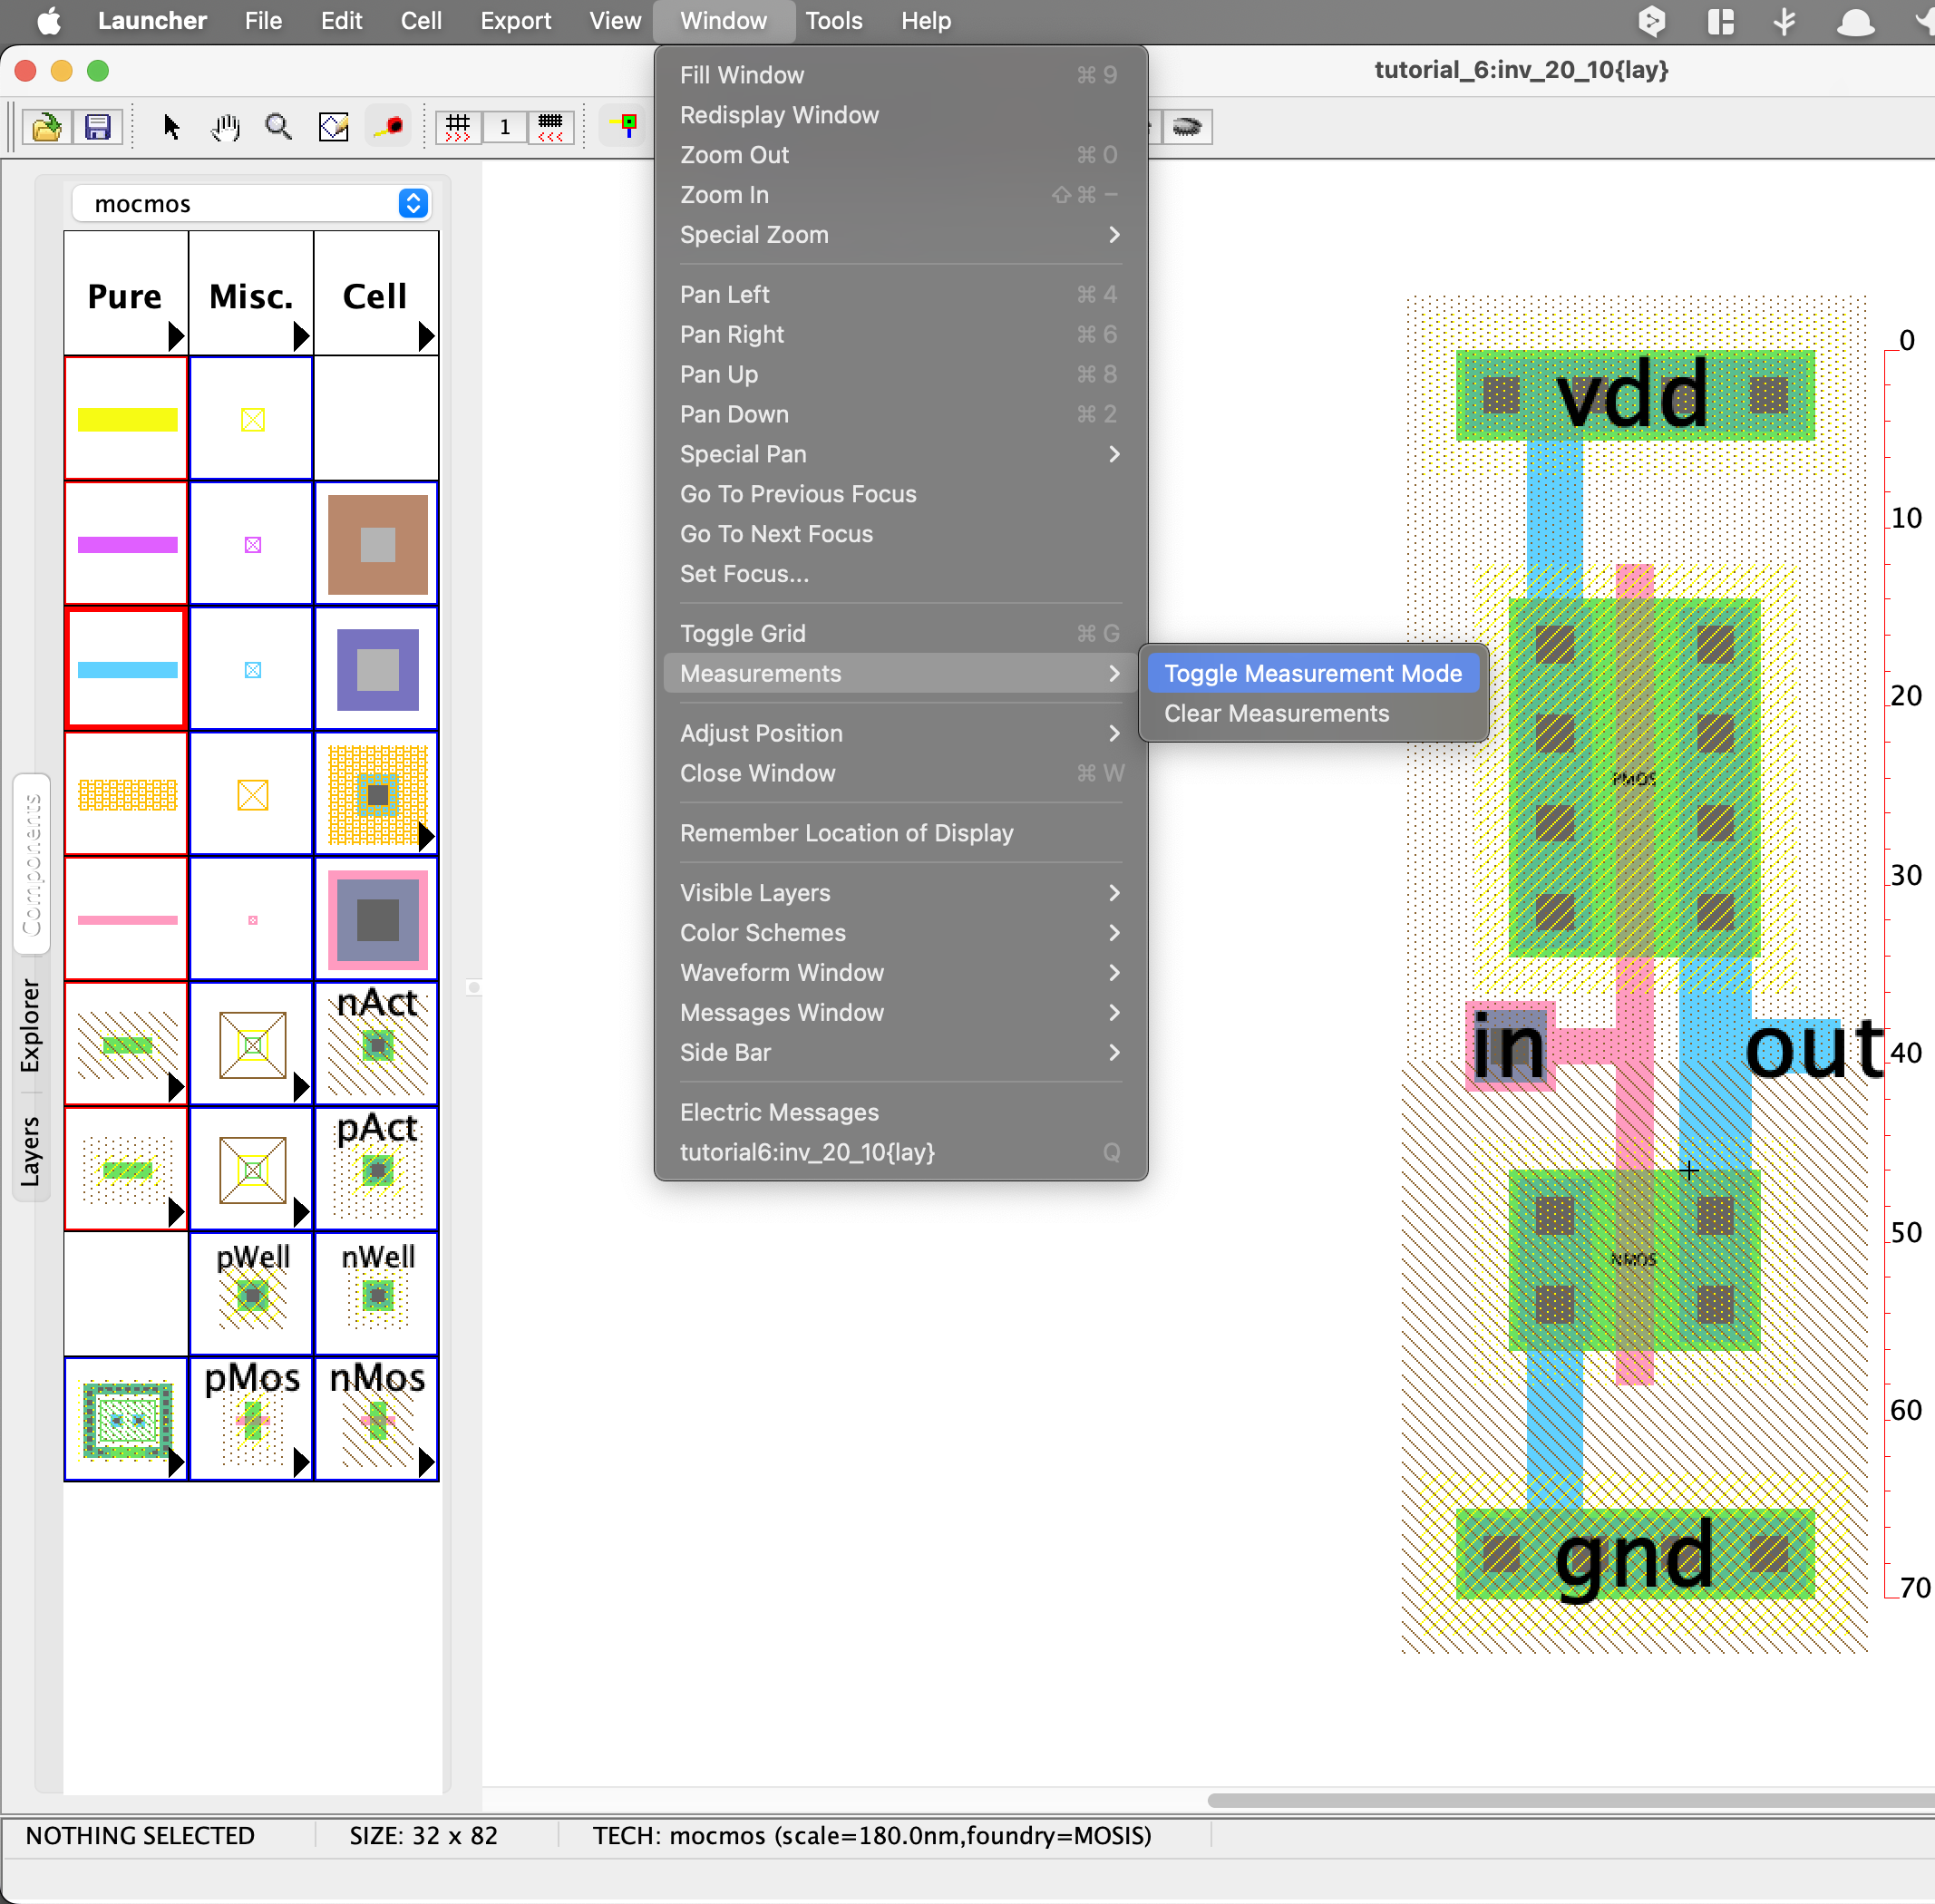Select the magnifier Zoom tool
The height and width of the screenshot is (1904, 1935).
click(x=278, y=127)
